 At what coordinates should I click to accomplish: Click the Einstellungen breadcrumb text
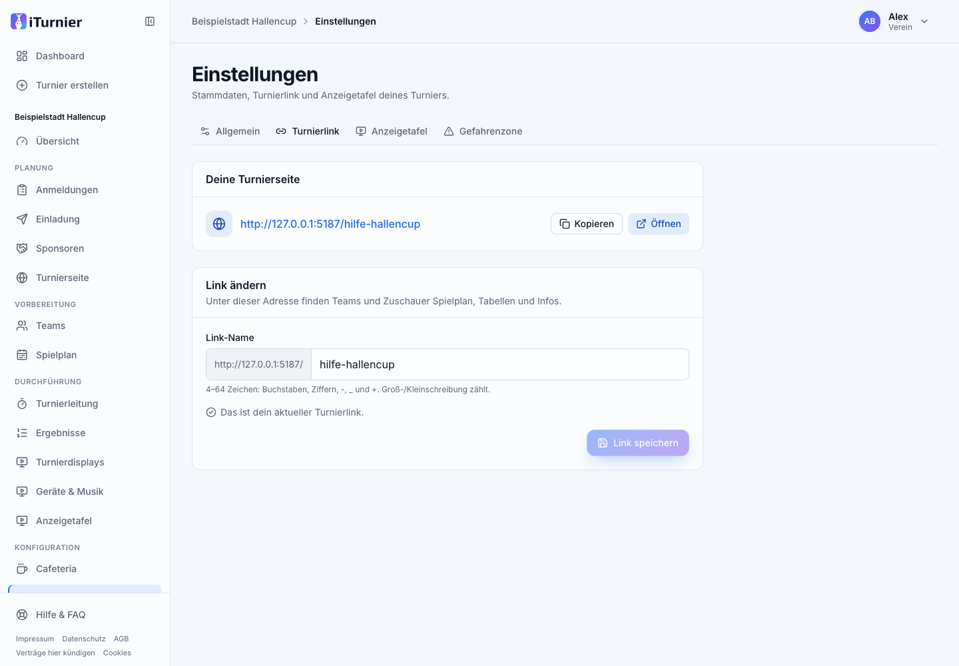click(346, 21)
